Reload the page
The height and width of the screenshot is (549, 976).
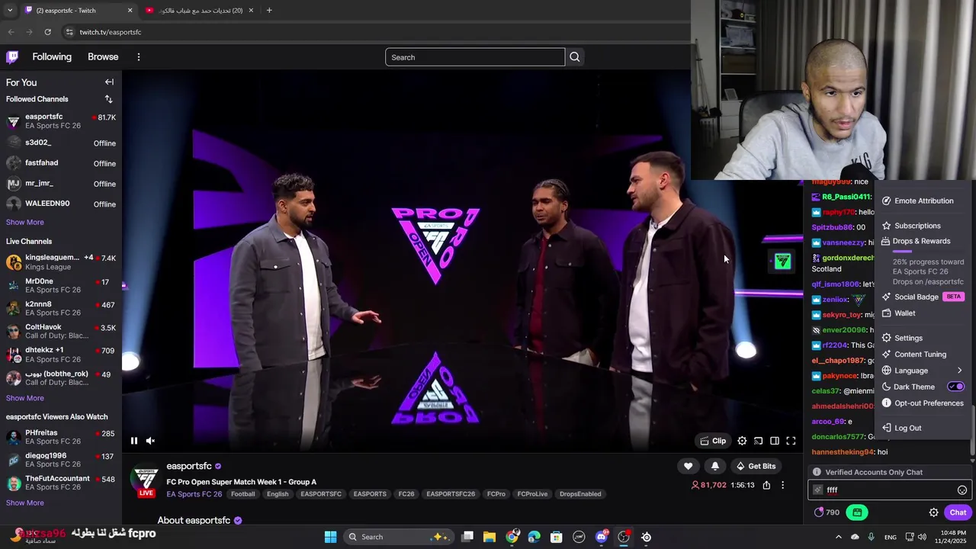47,32
